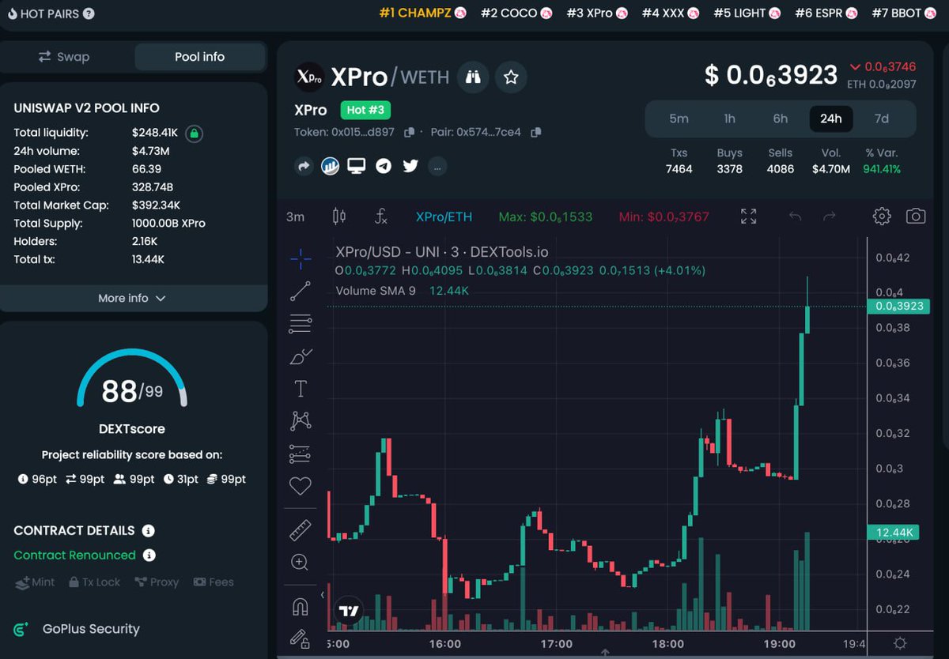Switch to the Swap tab
The width and height of the screenshot is (949, 659).
point(65,57)
